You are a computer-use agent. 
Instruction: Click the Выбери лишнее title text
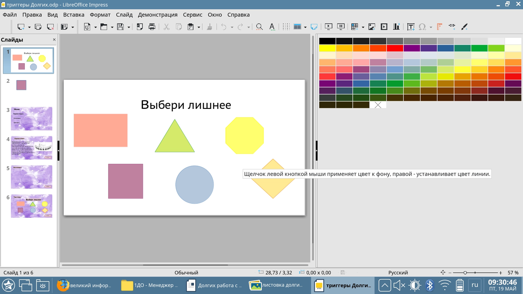[x=186, y=105]
